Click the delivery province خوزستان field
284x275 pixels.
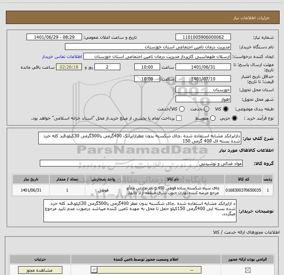tap(203, 90)
